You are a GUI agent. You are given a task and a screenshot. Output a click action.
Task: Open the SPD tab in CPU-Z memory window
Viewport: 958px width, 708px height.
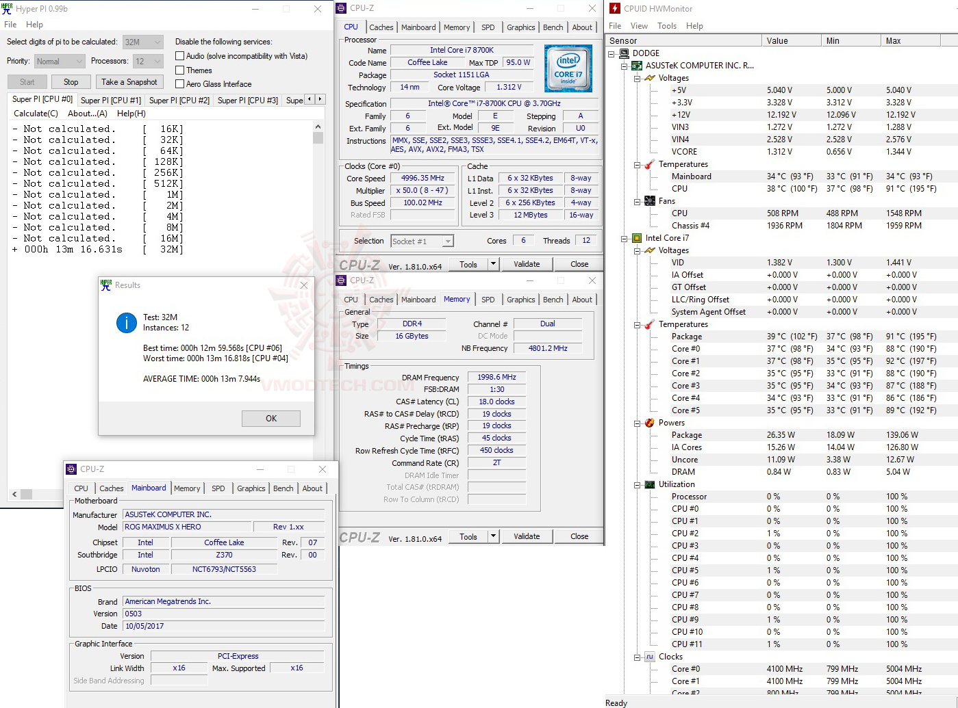pos(488,300)
